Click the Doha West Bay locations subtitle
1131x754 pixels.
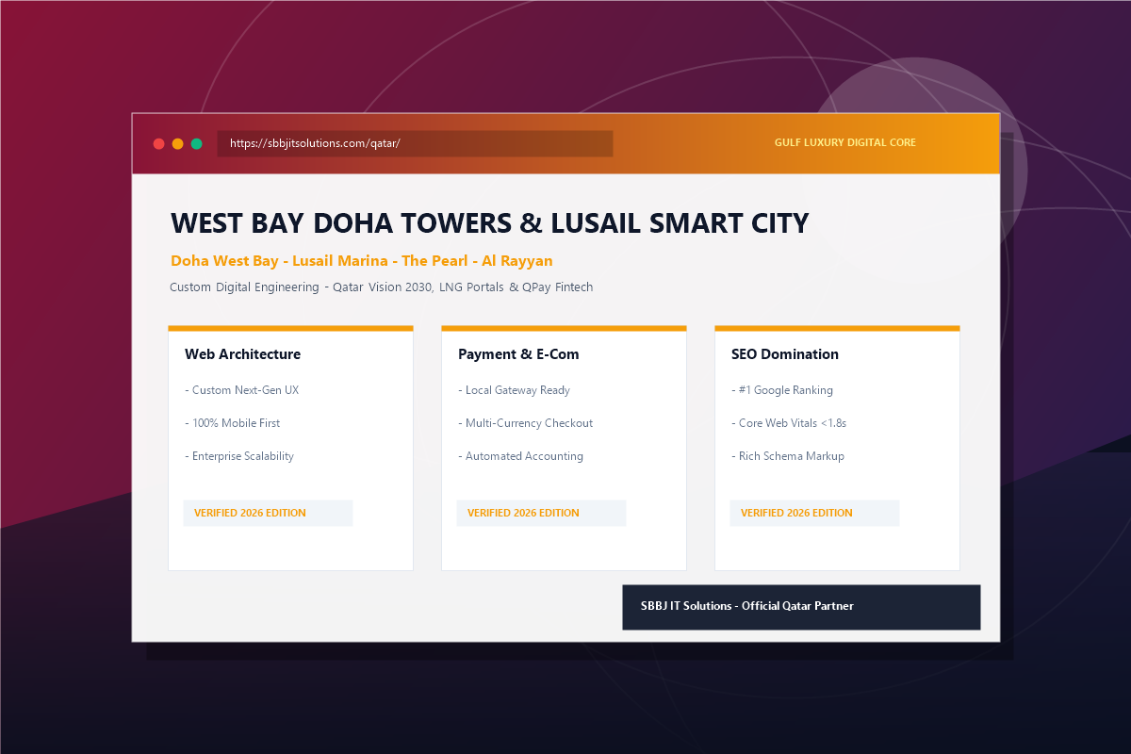(362, 260)
